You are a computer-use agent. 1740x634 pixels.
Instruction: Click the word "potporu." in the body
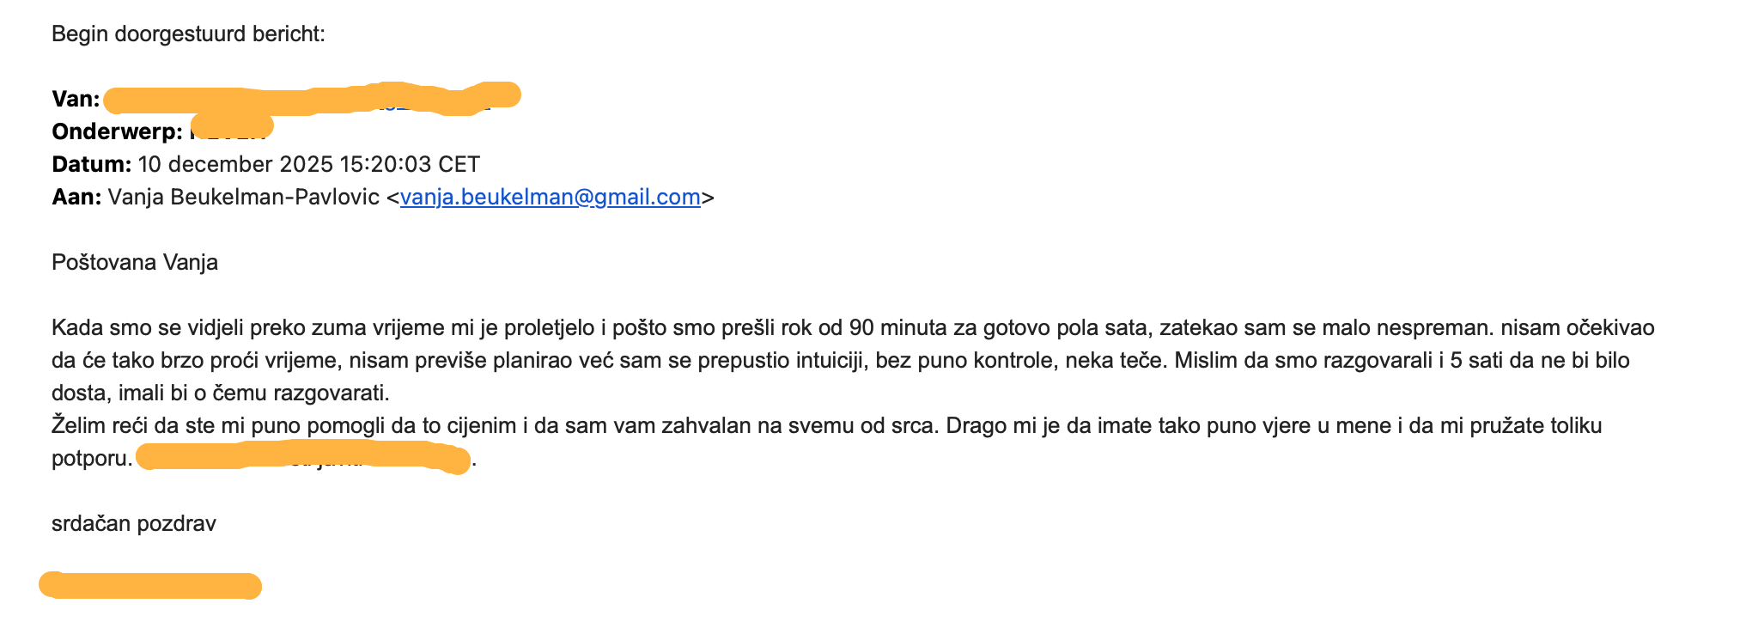92,459
